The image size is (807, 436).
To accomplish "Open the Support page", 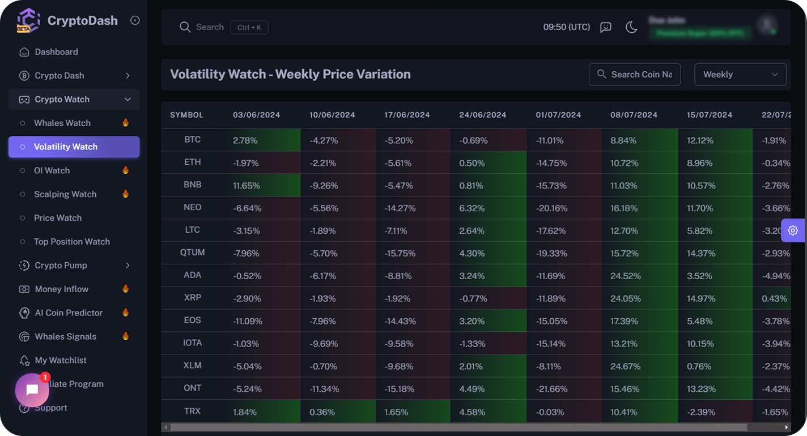I will coord(74,408).
